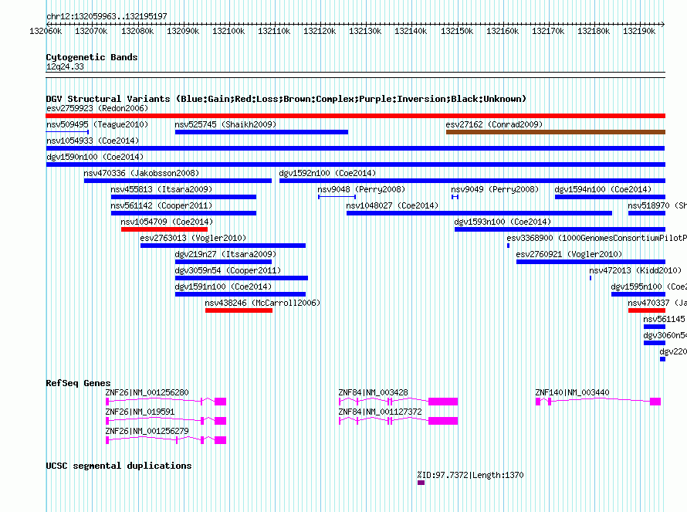Click the UCSC segmental duplications track title
687x512 pixels.
pos(119,466)
